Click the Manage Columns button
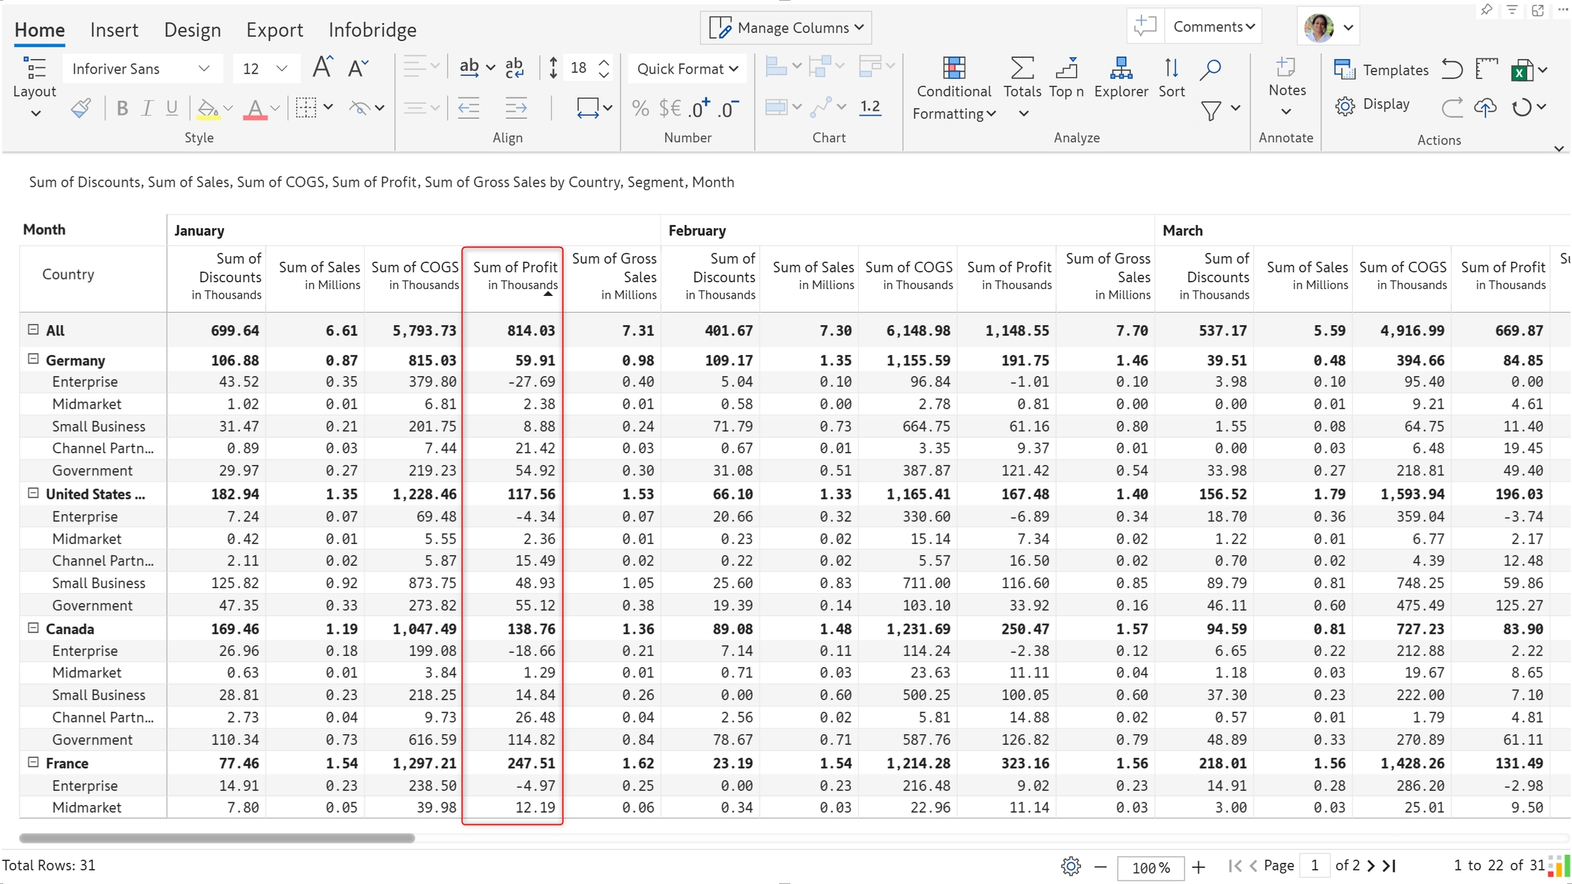1572x884 pixels. point(786,28)
